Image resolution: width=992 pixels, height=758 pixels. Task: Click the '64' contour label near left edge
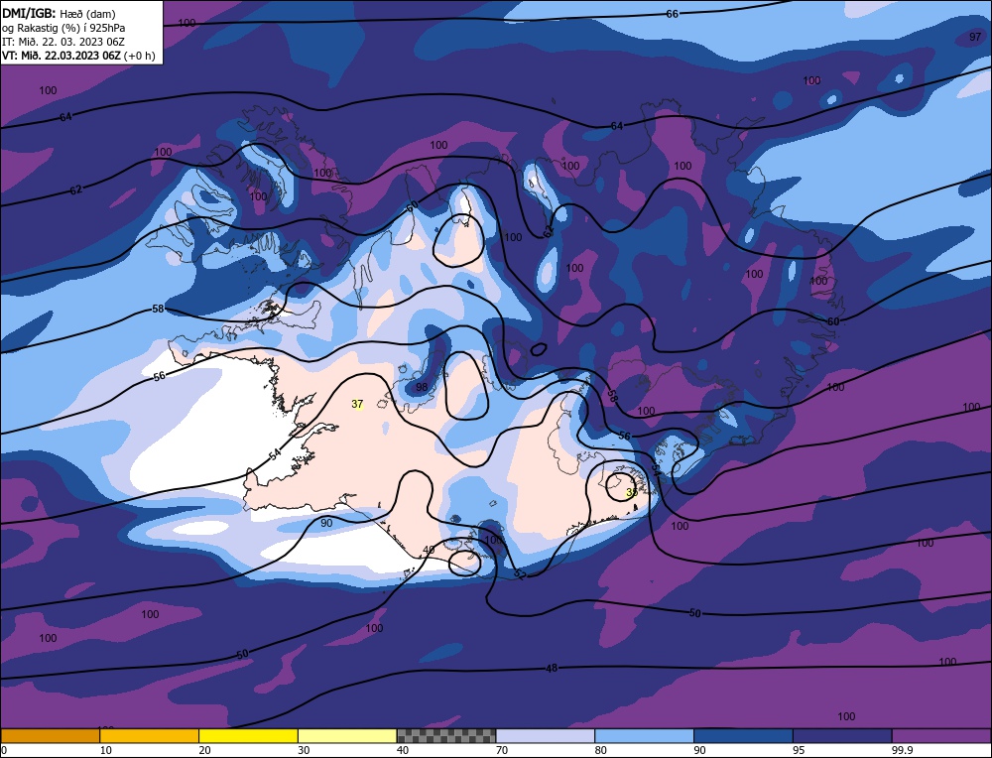[x=65, y=117]
